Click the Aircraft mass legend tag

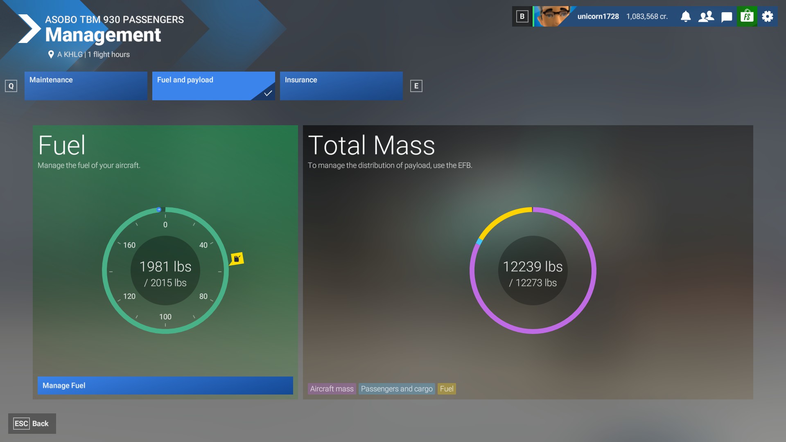332,389
